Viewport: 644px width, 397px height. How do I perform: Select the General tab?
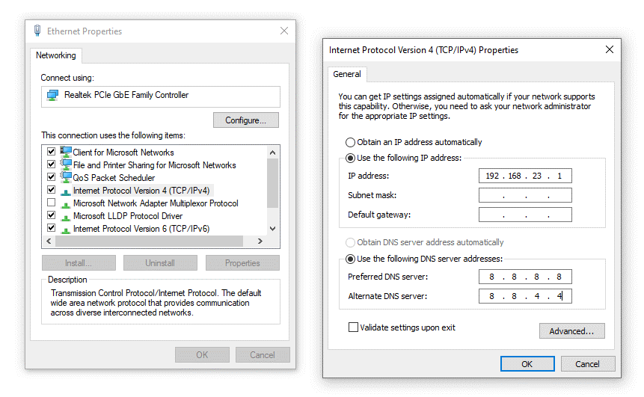tap(347, 74)
